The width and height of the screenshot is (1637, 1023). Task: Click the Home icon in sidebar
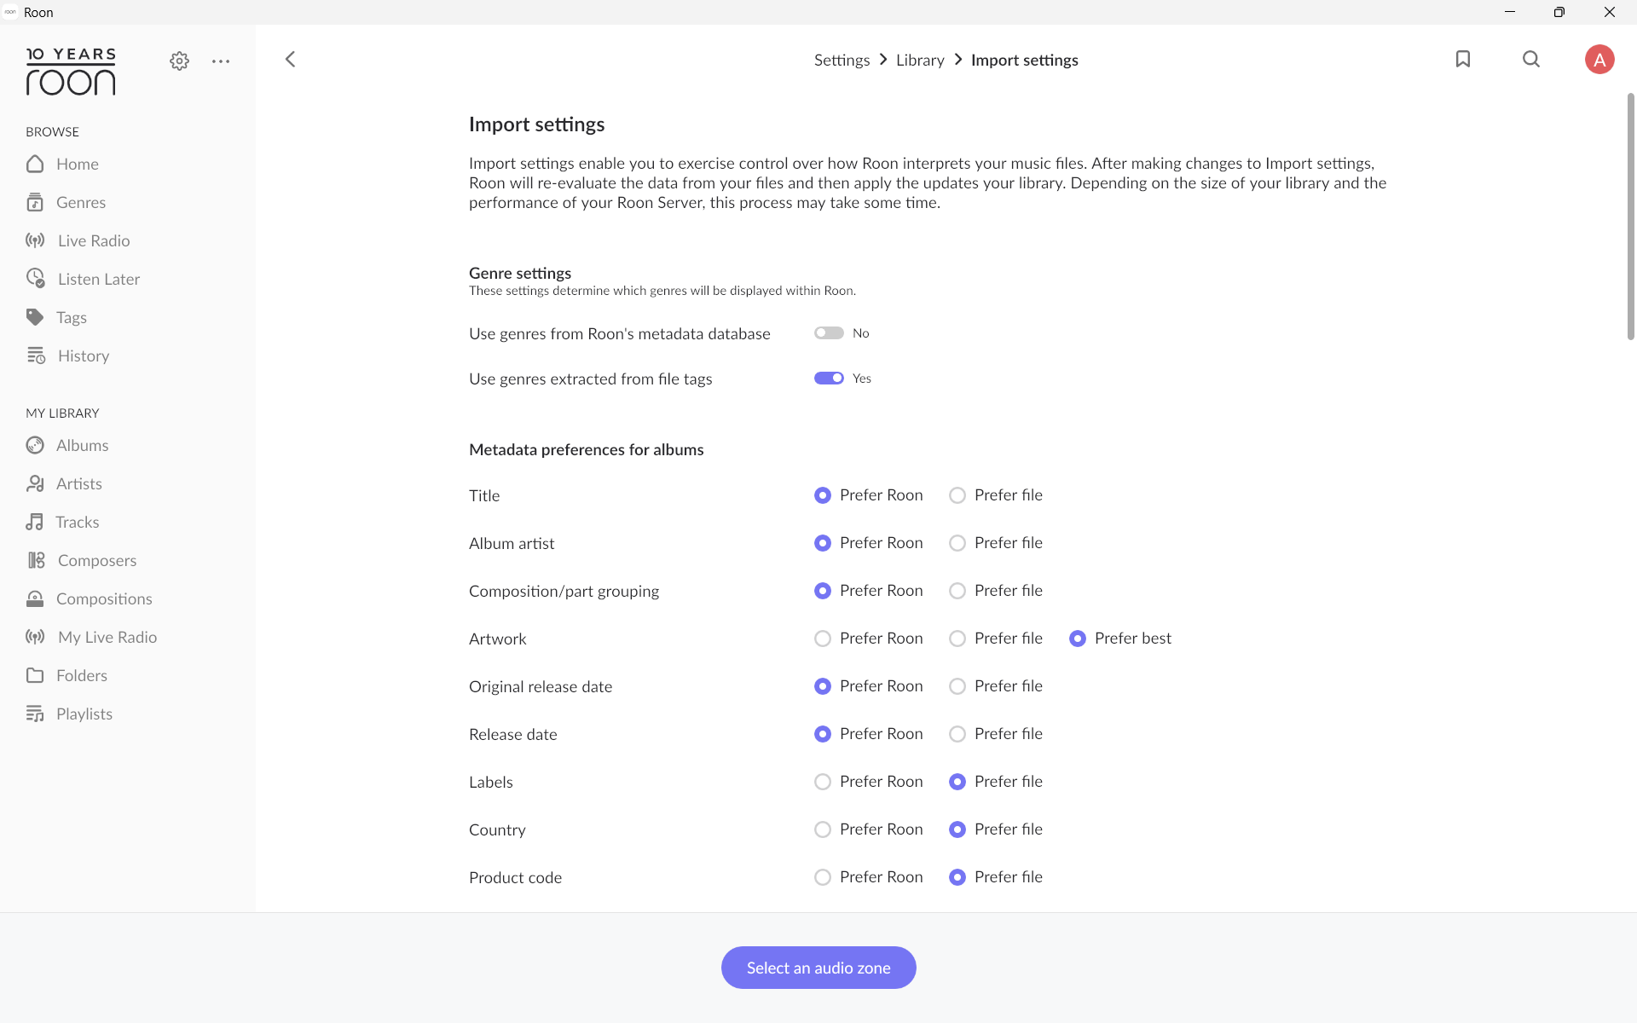(x=35, y=164)
